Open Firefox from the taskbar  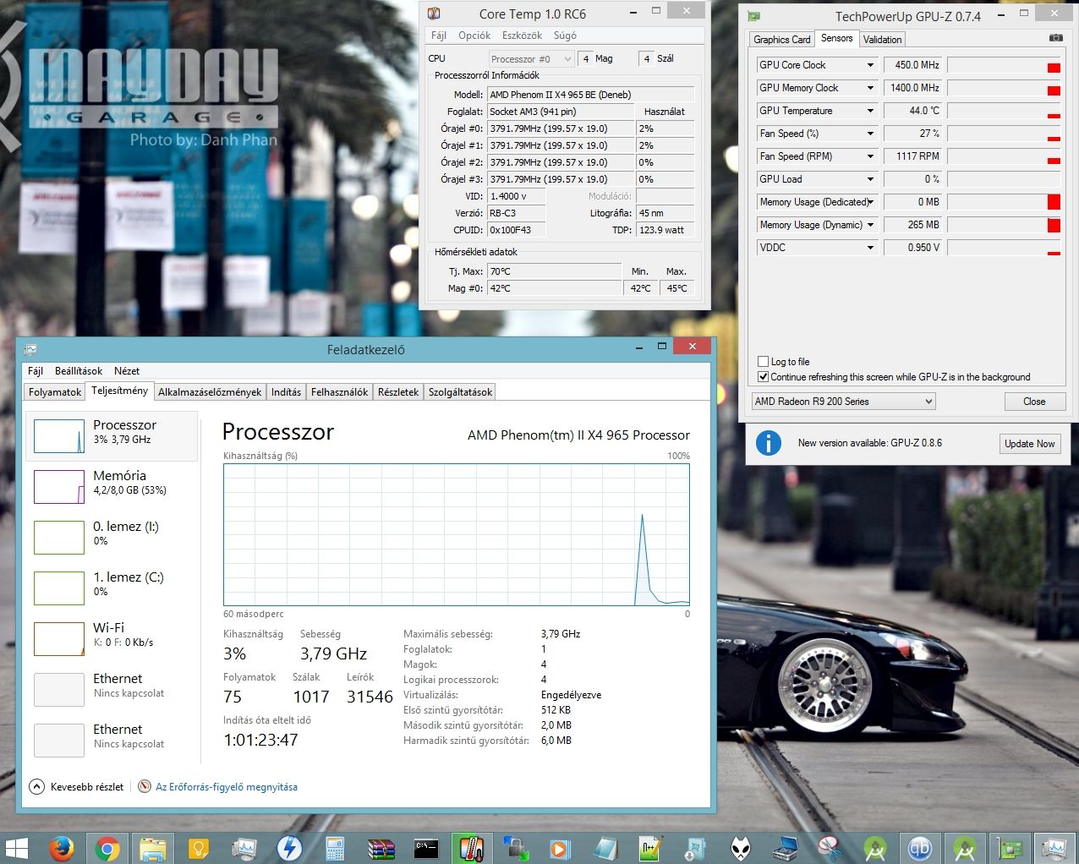coord(61,848)
